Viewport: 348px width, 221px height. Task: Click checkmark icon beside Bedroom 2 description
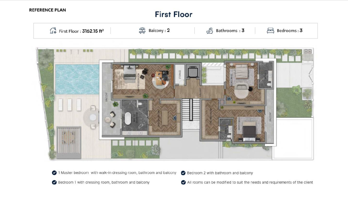tap(183, 173)
